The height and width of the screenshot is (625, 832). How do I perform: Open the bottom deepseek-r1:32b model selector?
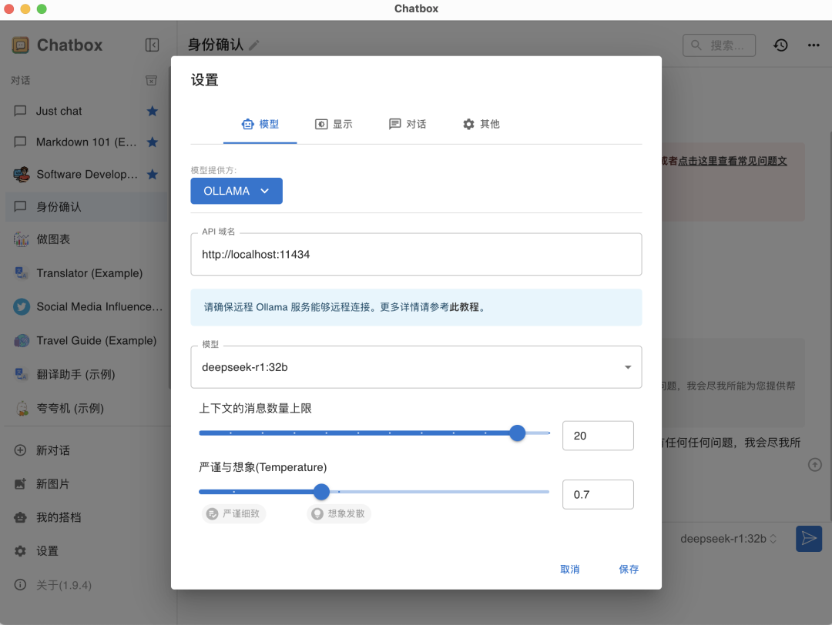728,539
